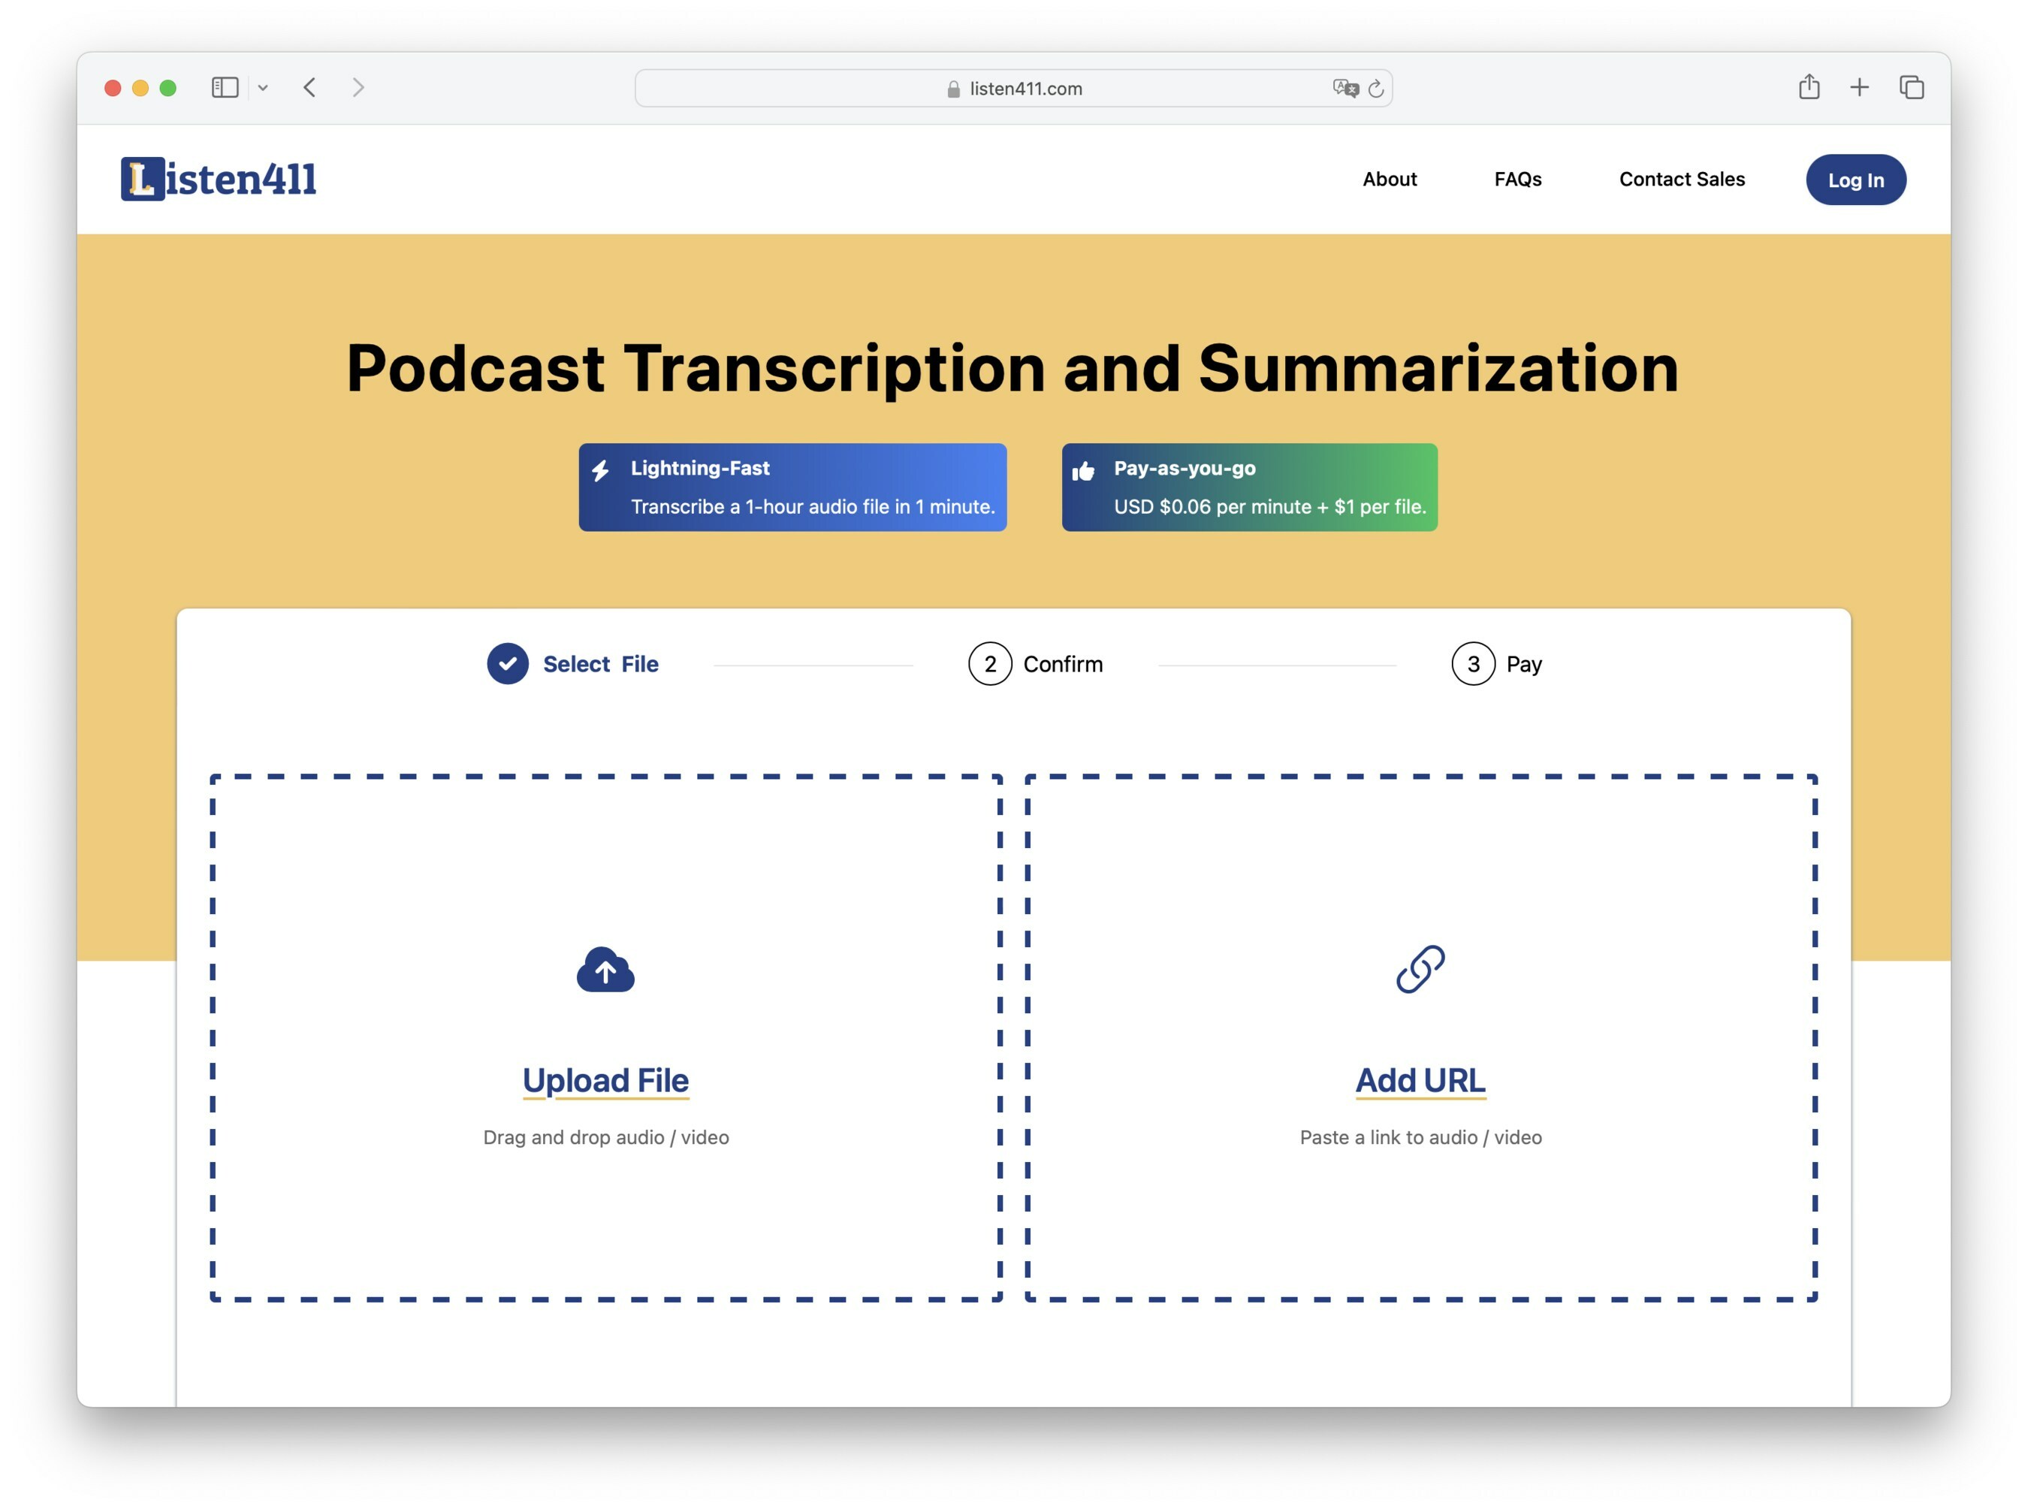Go back with the back arrow
Image resolution: width=2028 pixels, height=1509 pixels.
pyautogui.click(x=309, y=88)
